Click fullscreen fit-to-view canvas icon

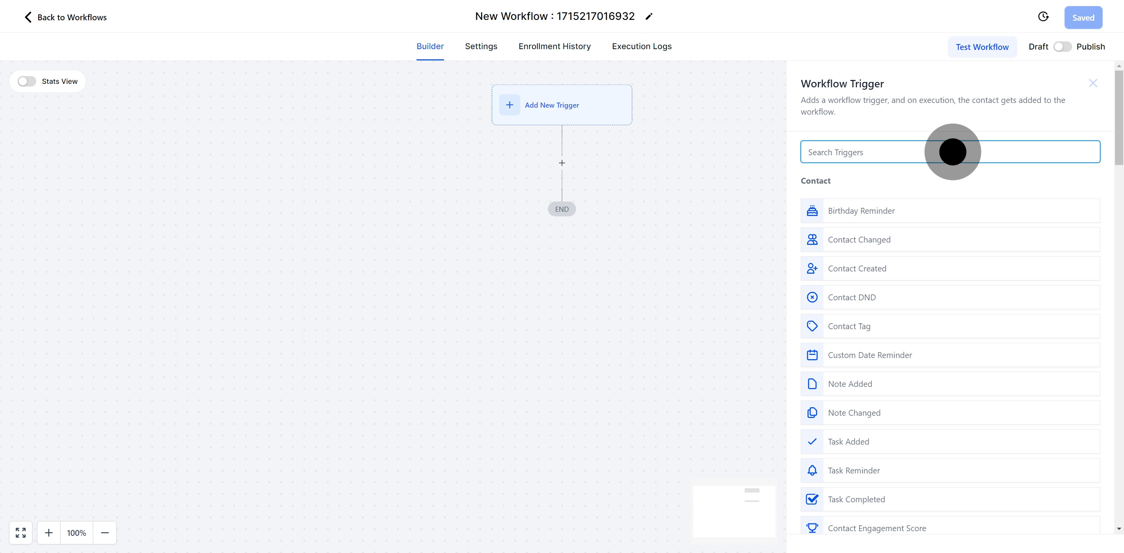[21, 532]
